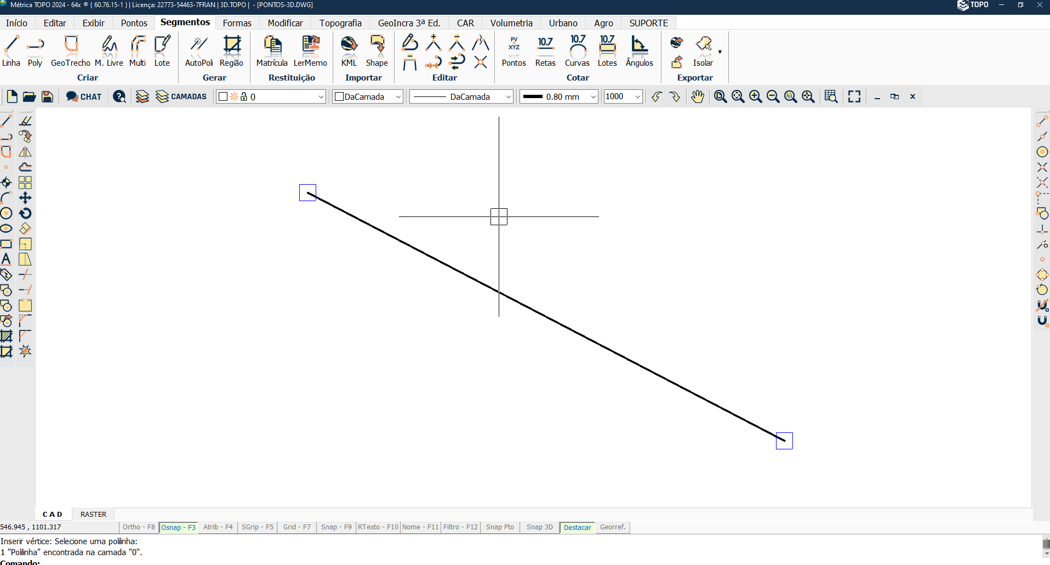The height and width of the screenshot is (565, 1050).
Task: Dimension lots with the Lotes tool
Action: (607, 51)
